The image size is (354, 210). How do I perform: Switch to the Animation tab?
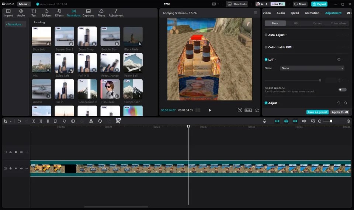click(312, 13)
